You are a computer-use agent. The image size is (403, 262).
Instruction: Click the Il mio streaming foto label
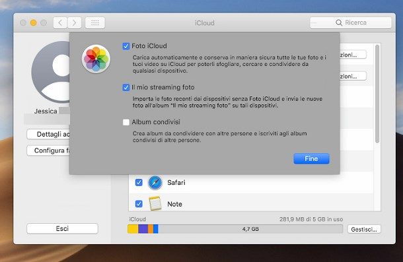[163, 87]
